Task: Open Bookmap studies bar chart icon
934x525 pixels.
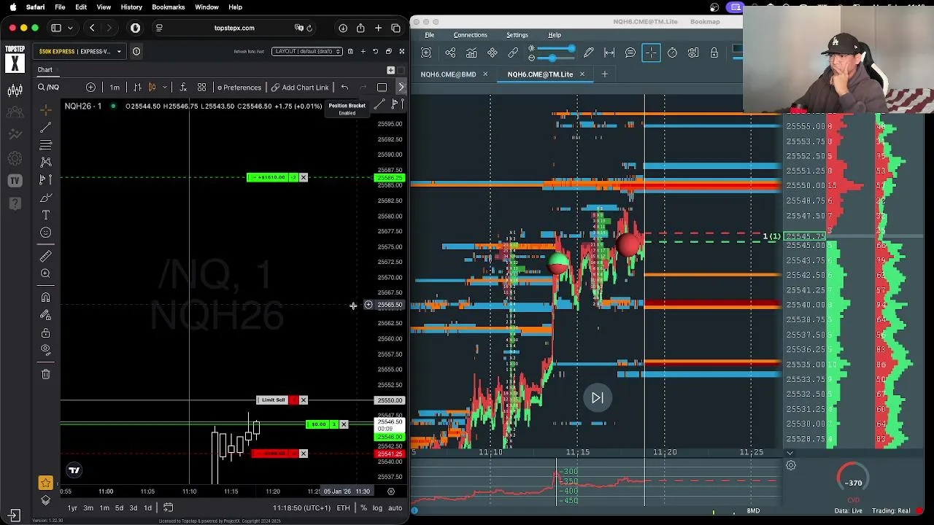Action: [471, 52]
